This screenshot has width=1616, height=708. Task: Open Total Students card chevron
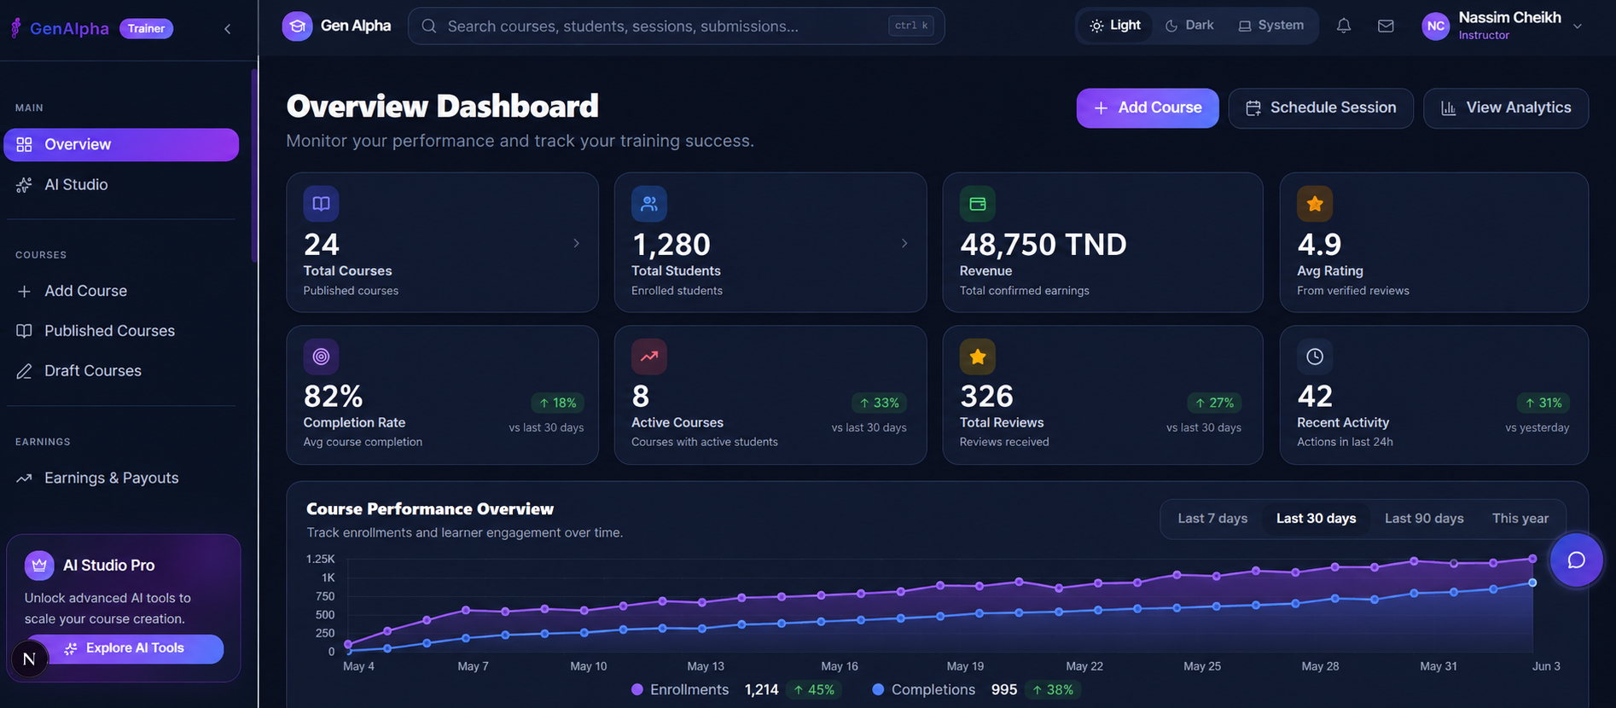tap(904, 243)
